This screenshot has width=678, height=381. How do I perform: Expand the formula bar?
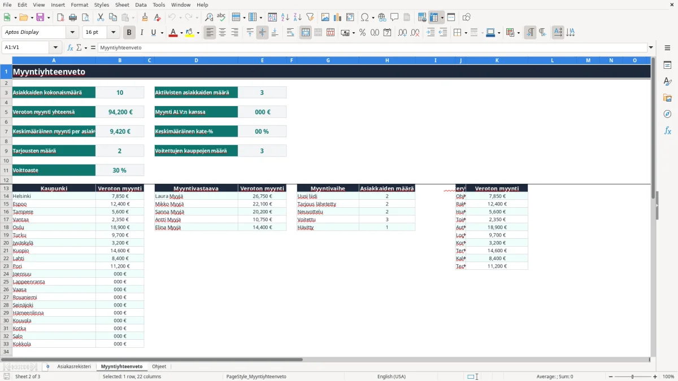point(651,47)
